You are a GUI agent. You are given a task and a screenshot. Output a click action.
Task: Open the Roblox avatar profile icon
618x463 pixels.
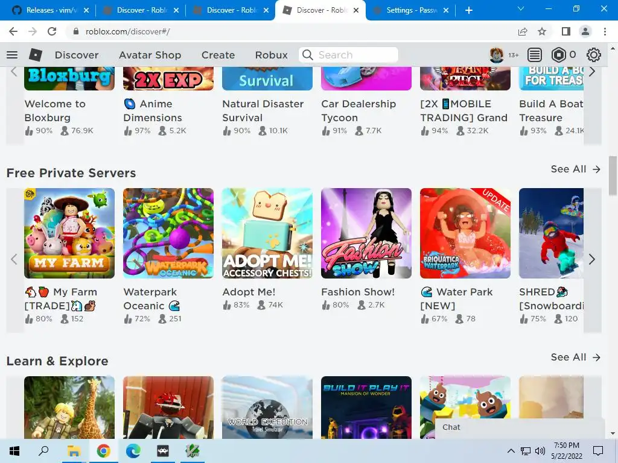point(496,55)
